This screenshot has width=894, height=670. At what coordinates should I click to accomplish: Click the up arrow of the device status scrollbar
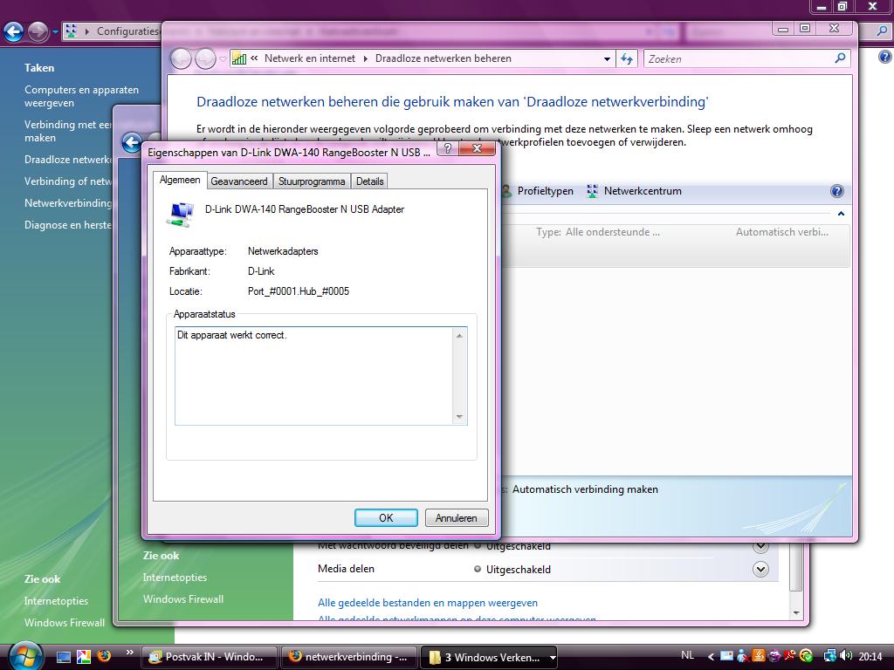459,336
